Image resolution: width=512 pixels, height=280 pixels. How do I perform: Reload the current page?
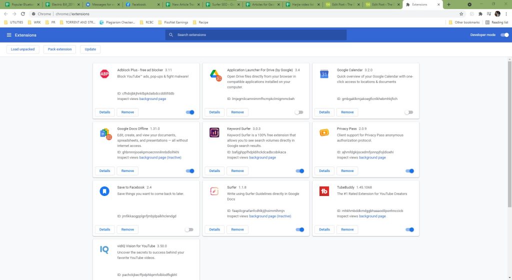[23, 14]
